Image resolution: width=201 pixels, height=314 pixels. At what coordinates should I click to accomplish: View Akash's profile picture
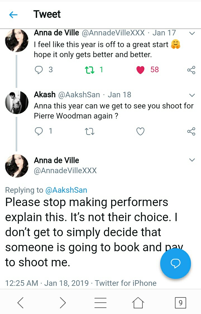click(x=17, y=102)
